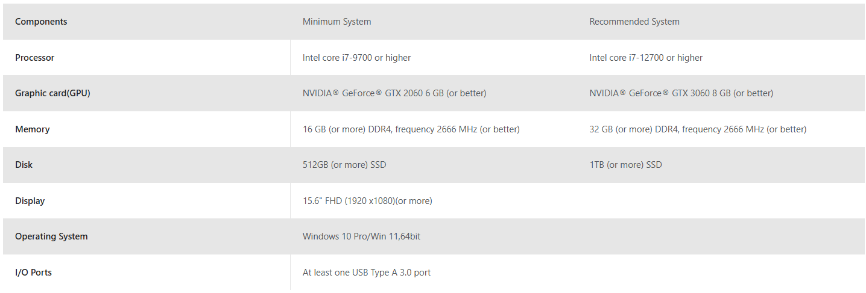Select the Intel core i7-12700 cell
Viewport: 866px width, 293px height.
tap(645, 58)
